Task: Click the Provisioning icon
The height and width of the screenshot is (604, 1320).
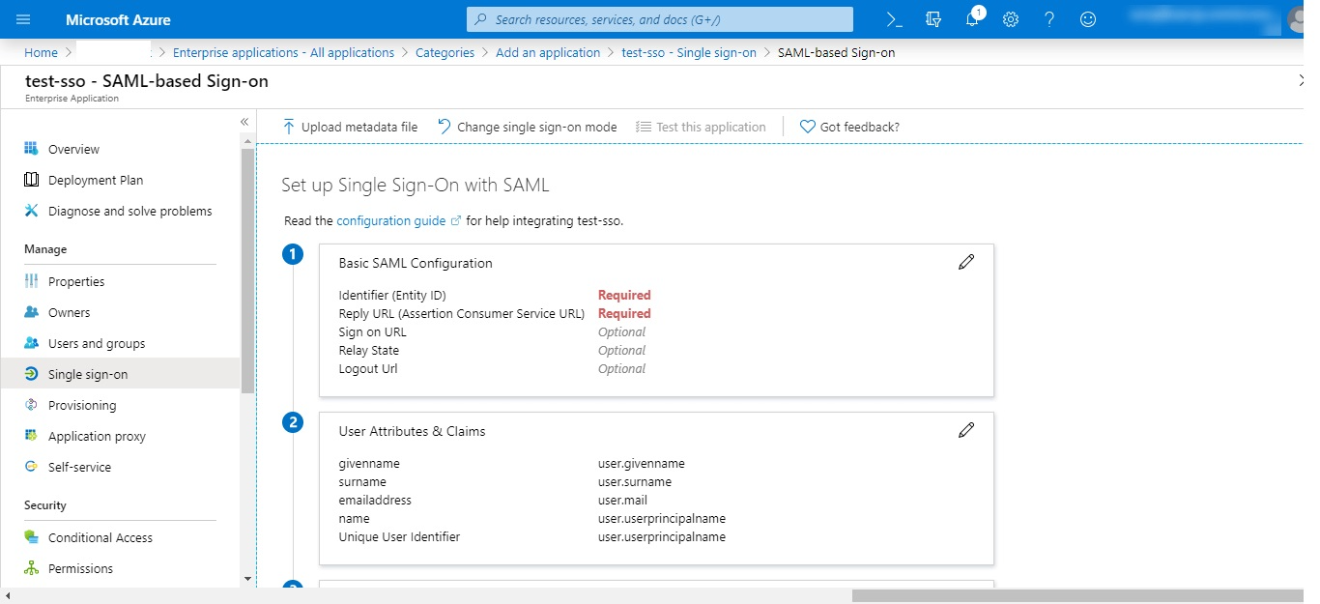Action: [31, 405]
